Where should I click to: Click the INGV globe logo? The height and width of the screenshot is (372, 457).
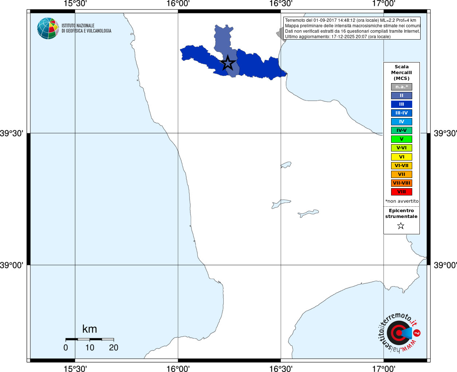pos(48,28)
